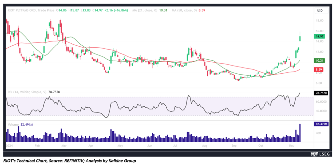This screenshot has height=166, width=335.
Task: Click the tallest volume bar at far right
Action: click(300, 133)
